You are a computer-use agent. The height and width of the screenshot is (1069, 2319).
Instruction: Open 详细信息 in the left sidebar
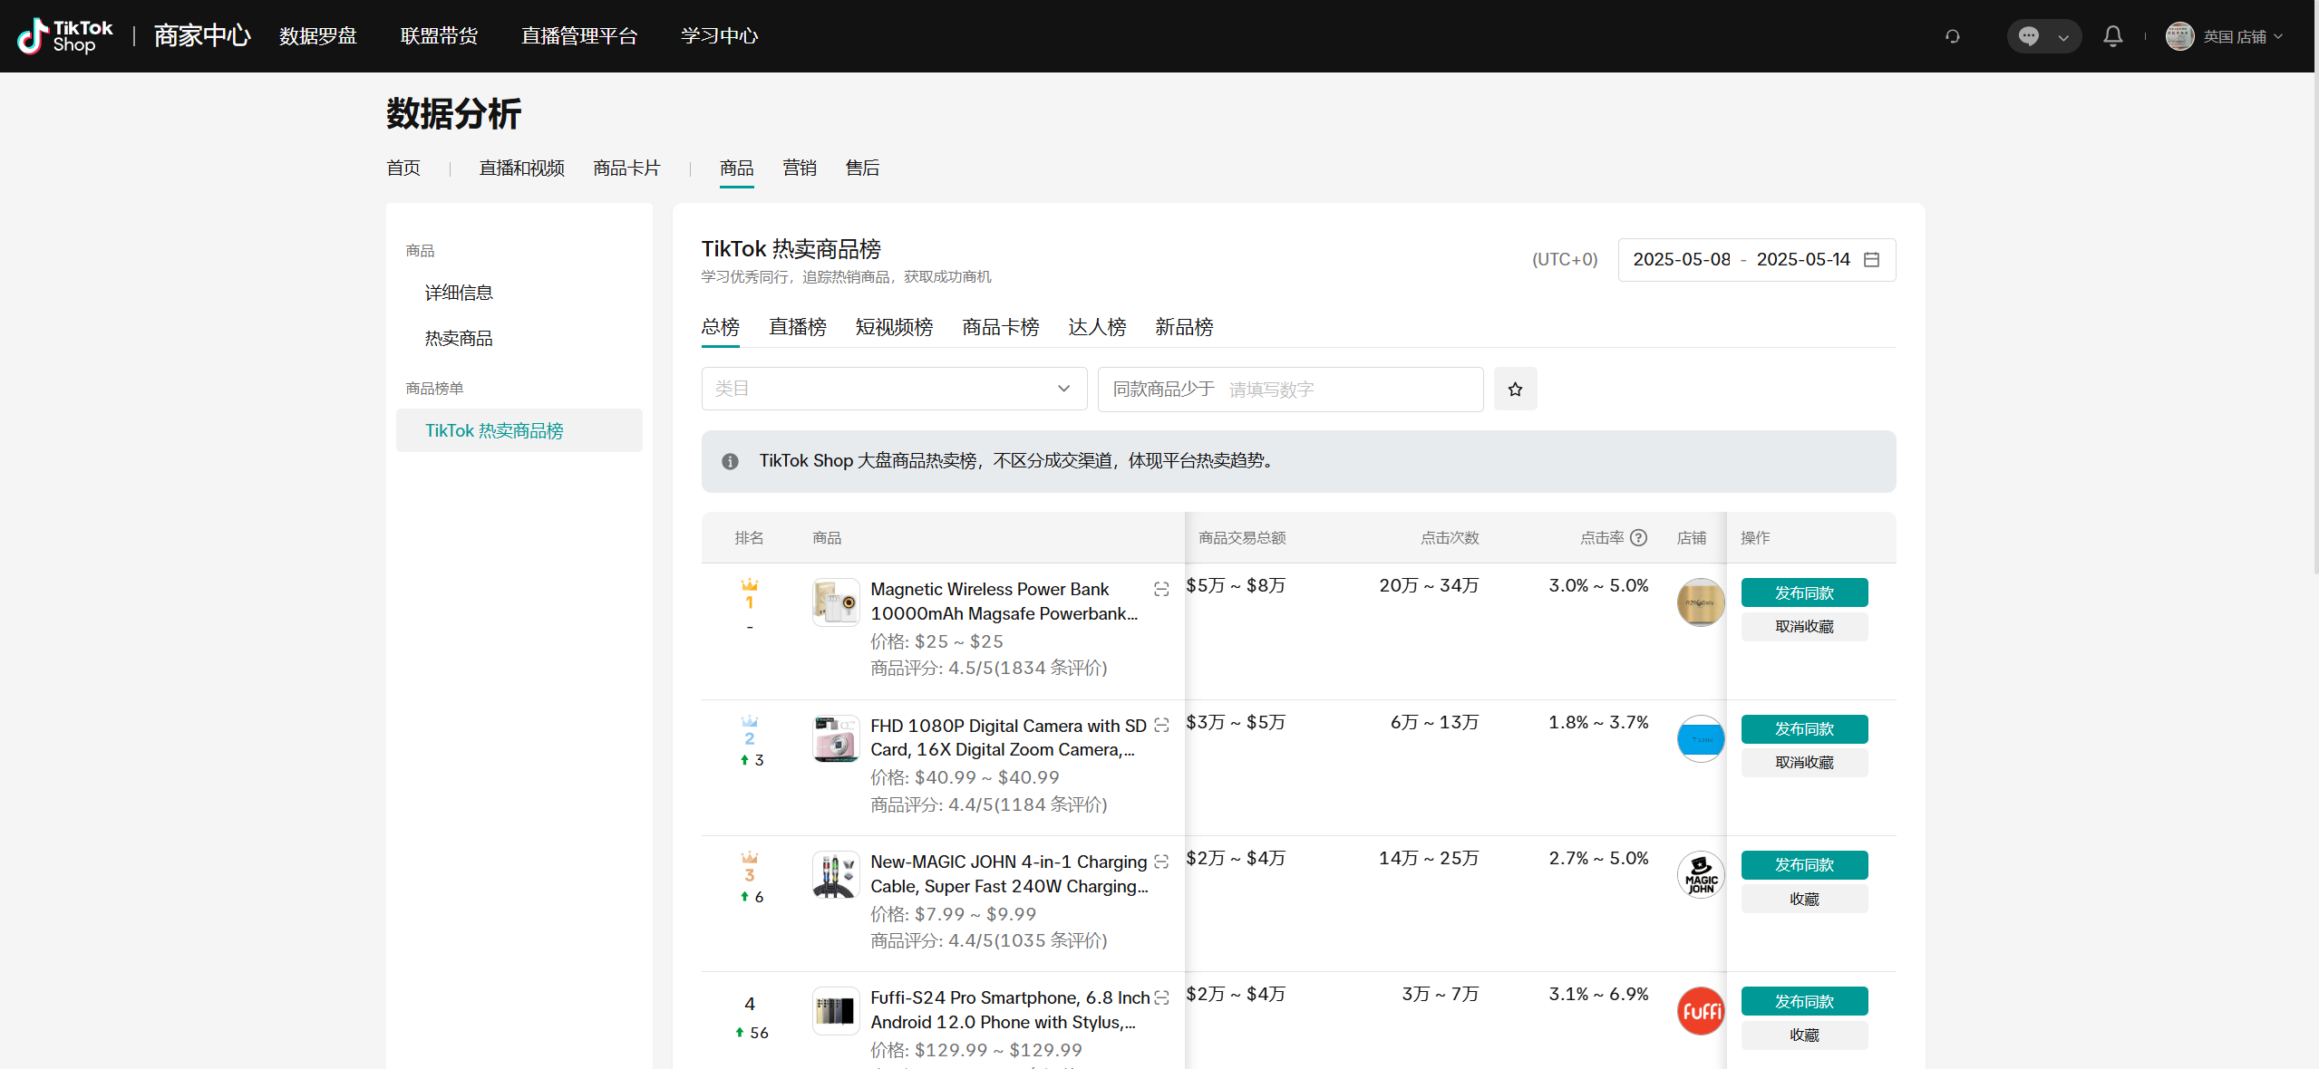pyautogui.click(x=459, y=293)
